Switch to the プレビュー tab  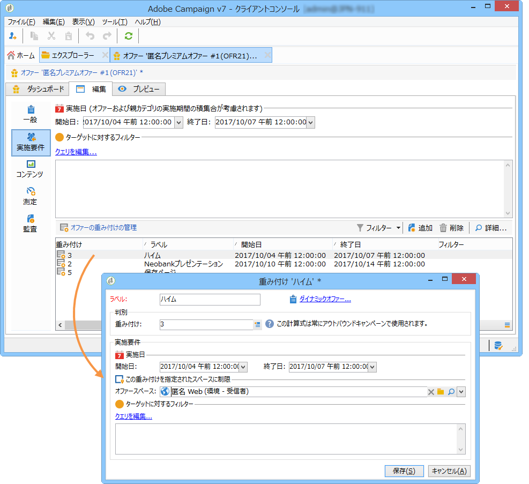139,89
